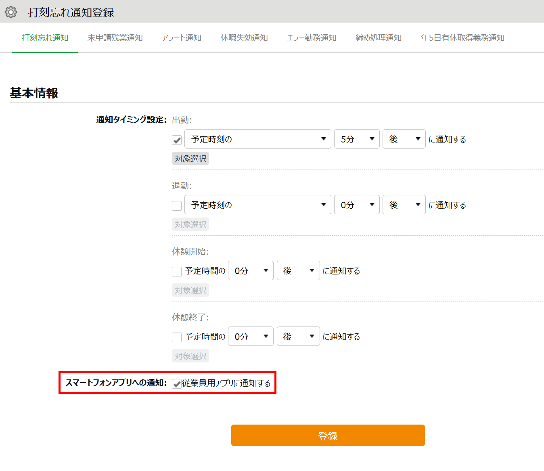544x471 pixels.
Task: Click 対象選択 button under 休憩終了
Action: tap(190, 356)
